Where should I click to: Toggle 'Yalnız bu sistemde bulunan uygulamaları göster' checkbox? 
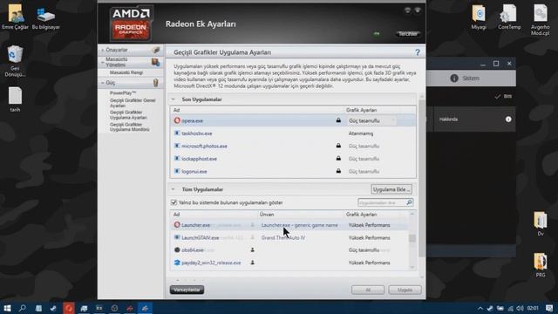coord(174,202)
